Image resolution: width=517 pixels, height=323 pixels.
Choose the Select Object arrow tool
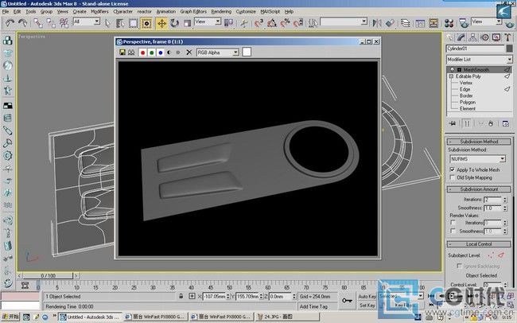[x=107, y=23]
